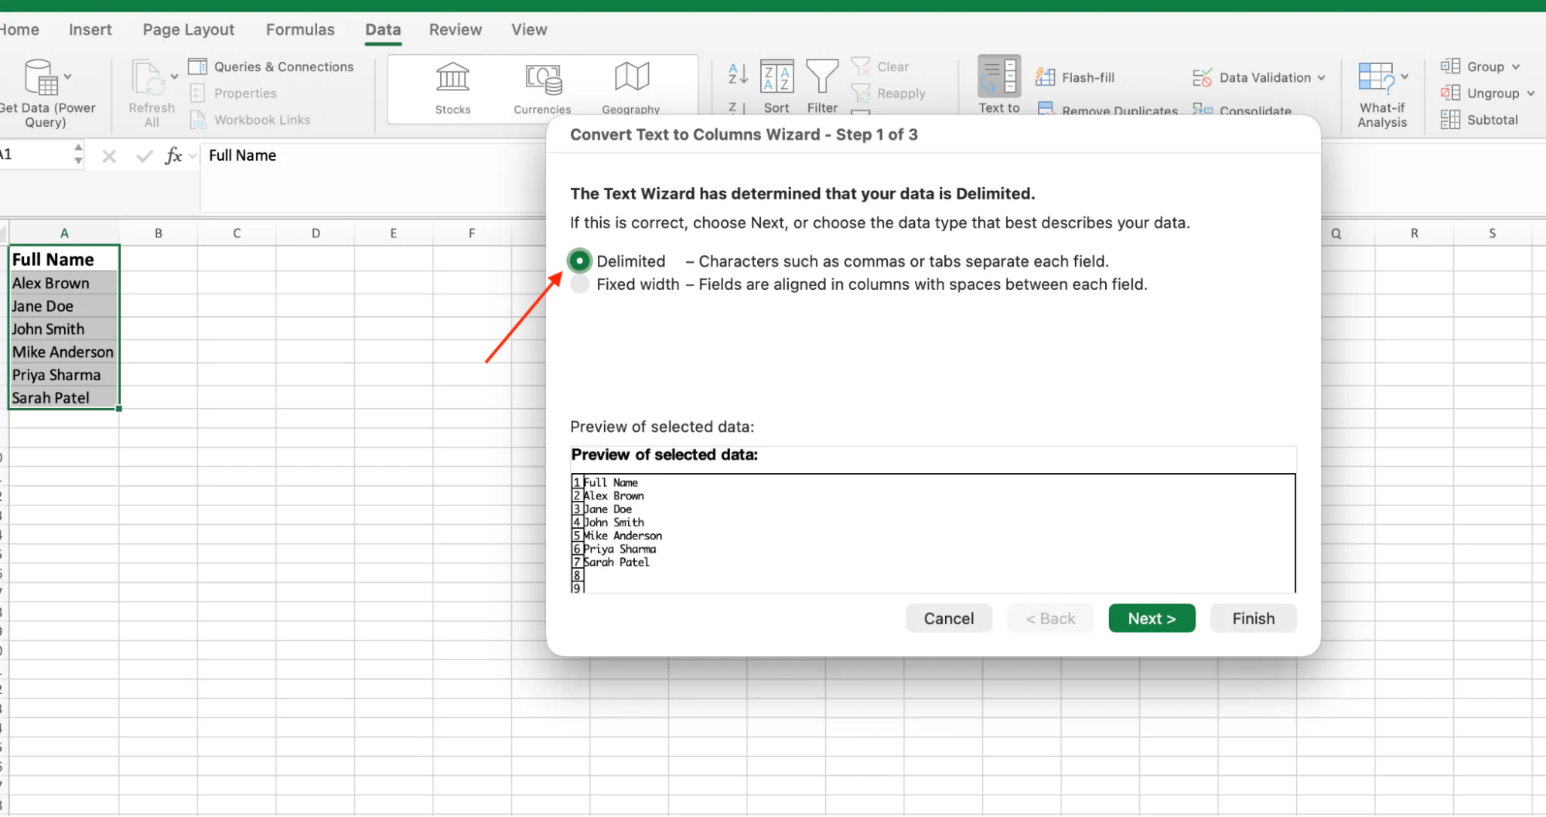The height and width of the screenshot is (817, 1546).
Task: Switch to the Page Layout tab
Action: [188, 29]
